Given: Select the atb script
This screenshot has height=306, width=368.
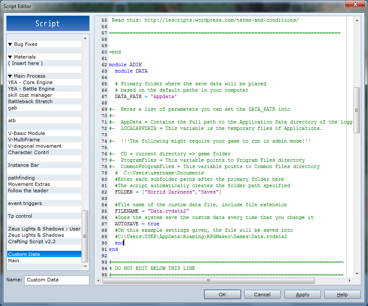Looking at the screenshot, I should point(45,121).
